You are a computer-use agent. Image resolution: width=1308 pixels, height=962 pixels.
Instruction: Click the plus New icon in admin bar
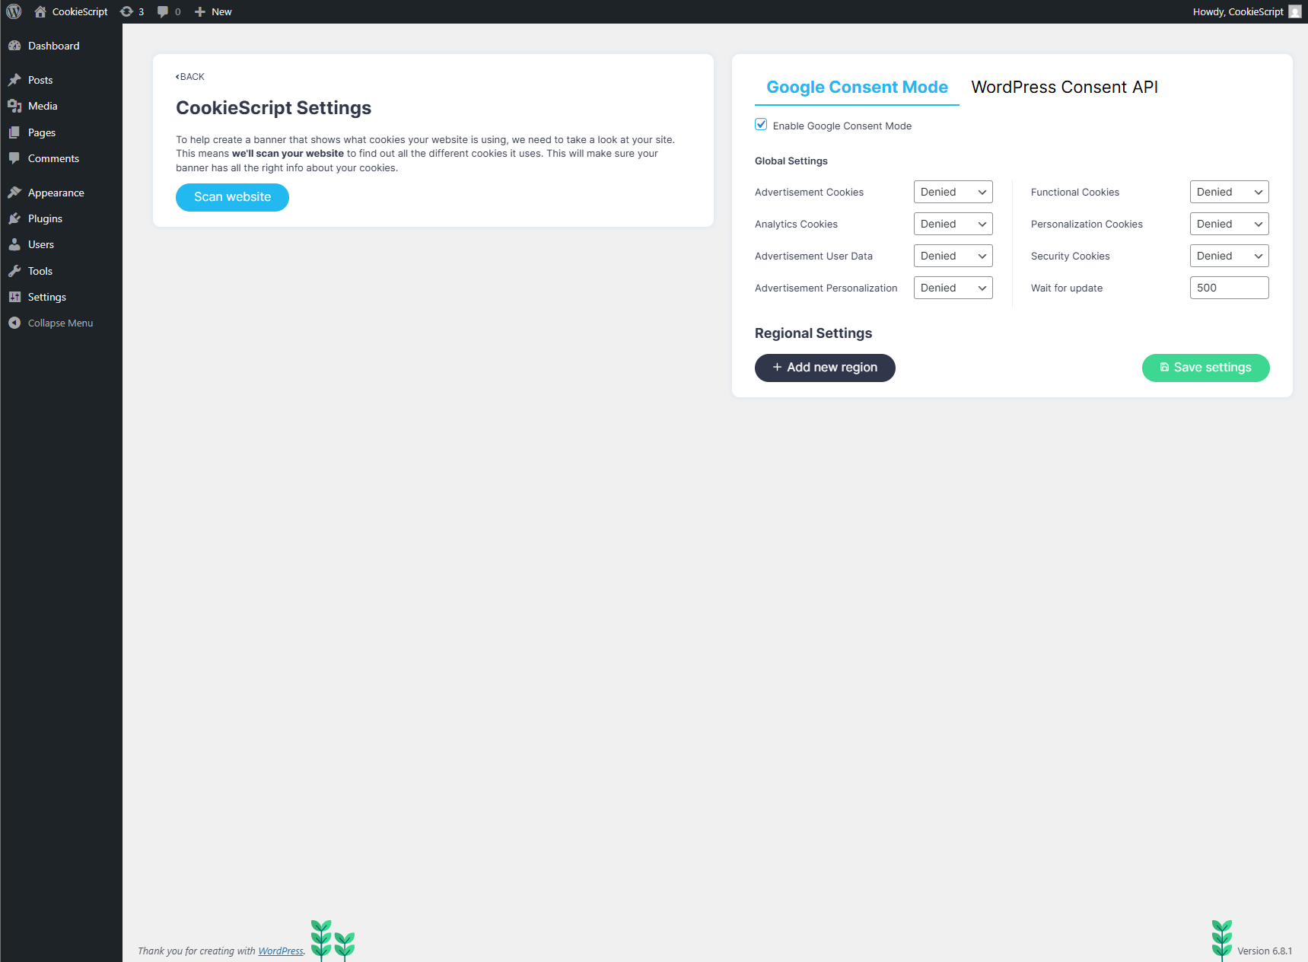200,11
